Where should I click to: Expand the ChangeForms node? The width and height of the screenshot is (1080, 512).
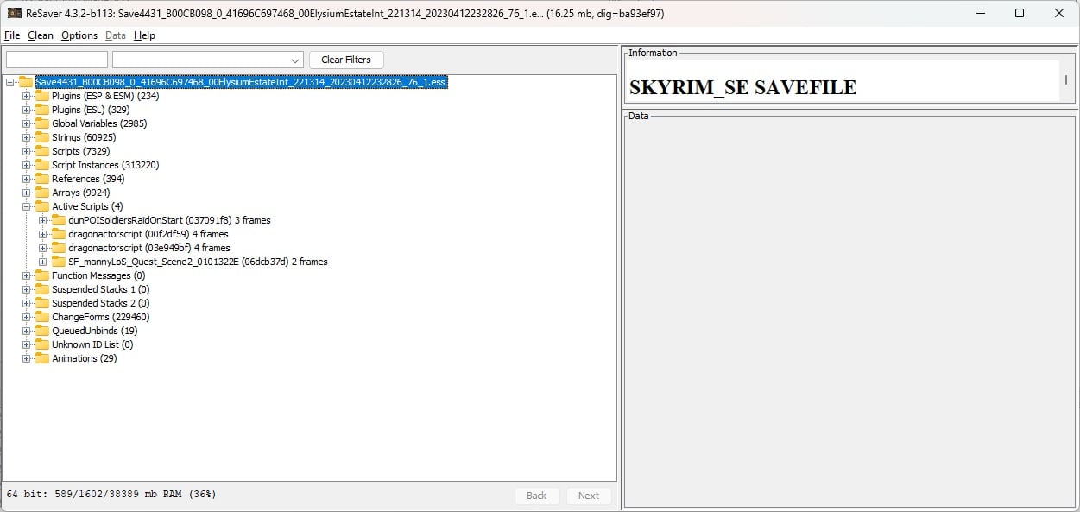tap(27, 317)
